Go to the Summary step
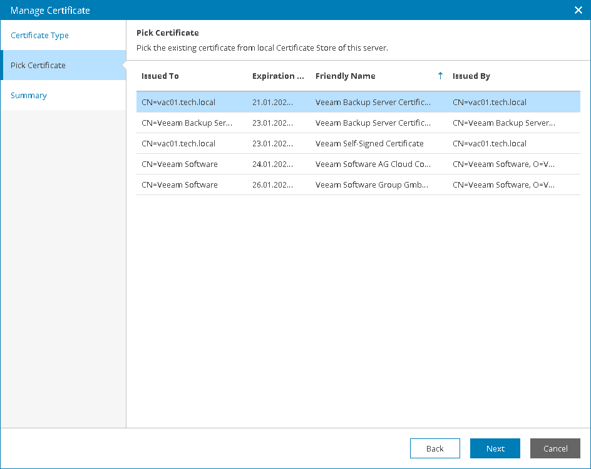 (29, 95)
